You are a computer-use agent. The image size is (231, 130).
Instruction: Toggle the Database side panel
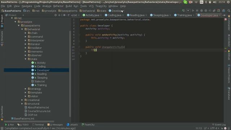pyautogui.click(x=229, y=94)
